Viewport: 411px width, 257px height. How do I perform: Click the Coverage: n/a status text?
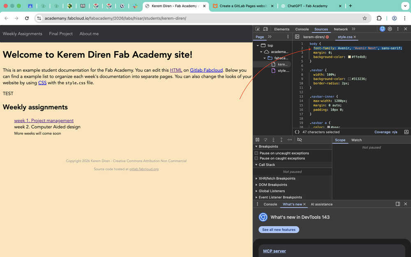386,132
